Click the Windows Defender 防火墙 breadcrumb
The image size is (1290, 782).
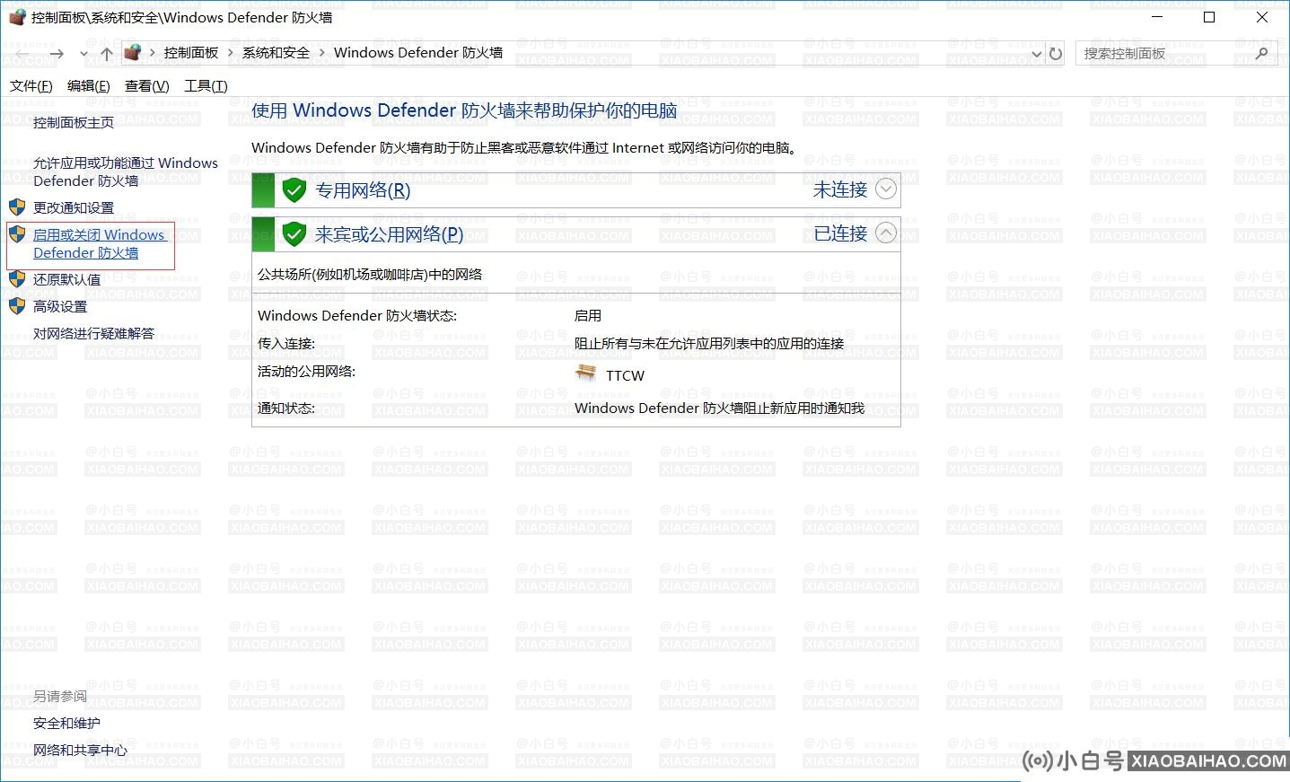click(x=418, y=53)
